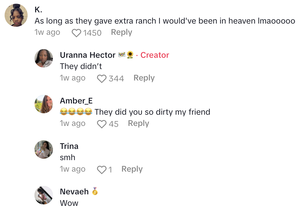Open Nevaeh's profile via username
Screen dimensions: 303x211
[74, 192]
